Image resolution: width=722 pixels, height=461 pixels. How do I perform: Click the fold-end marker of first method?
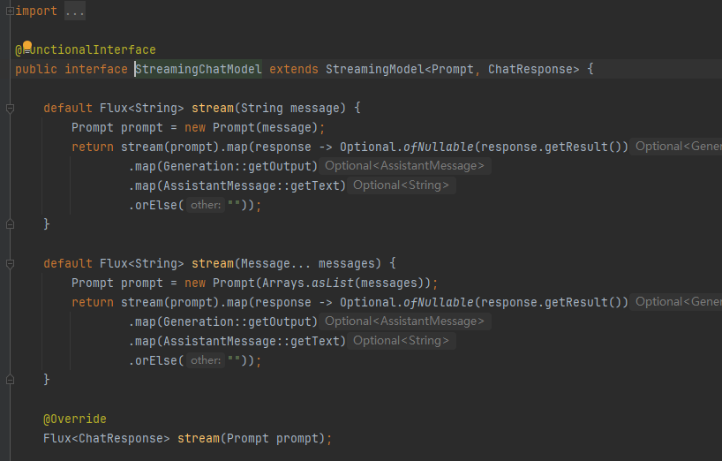coord(10,224)
